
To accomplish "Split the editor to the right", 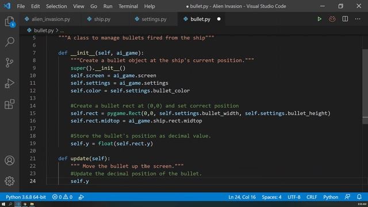I will point(345,19).
